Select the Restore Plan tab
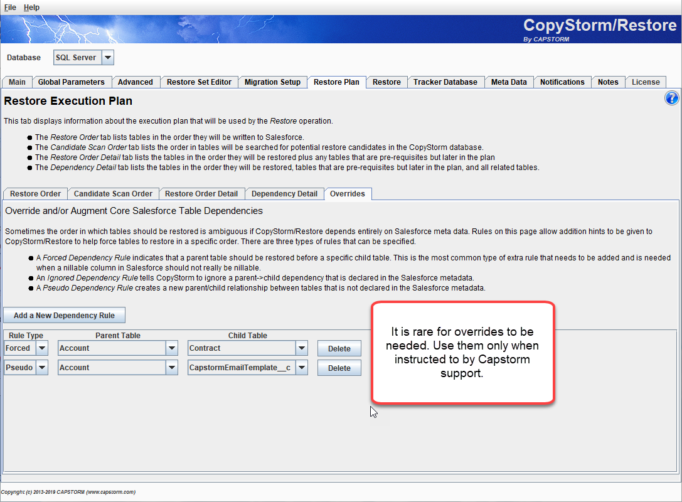682x502 pixels. point(337,82)
